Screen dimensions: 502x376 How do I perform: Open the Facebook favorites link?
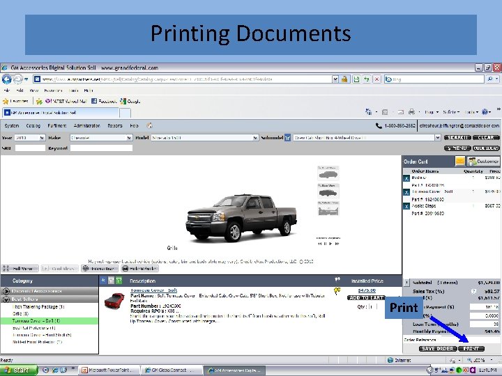[104, 102]
